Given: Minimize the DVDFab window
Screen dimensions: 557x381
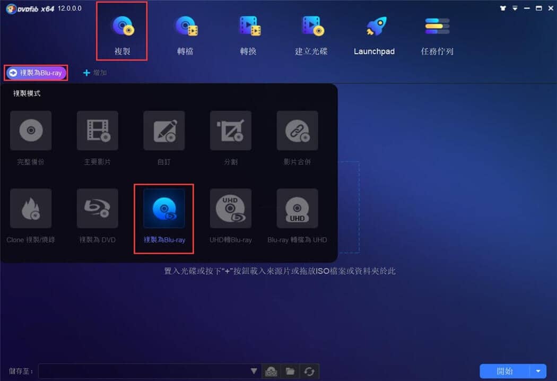Looking at the screenshot, I should point(527,8).
